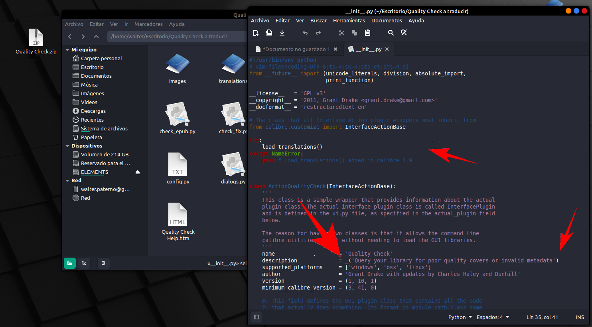The image size is (592, 327).
Task: Go to Descargas in the sidebar
Action: pos(93,111)
